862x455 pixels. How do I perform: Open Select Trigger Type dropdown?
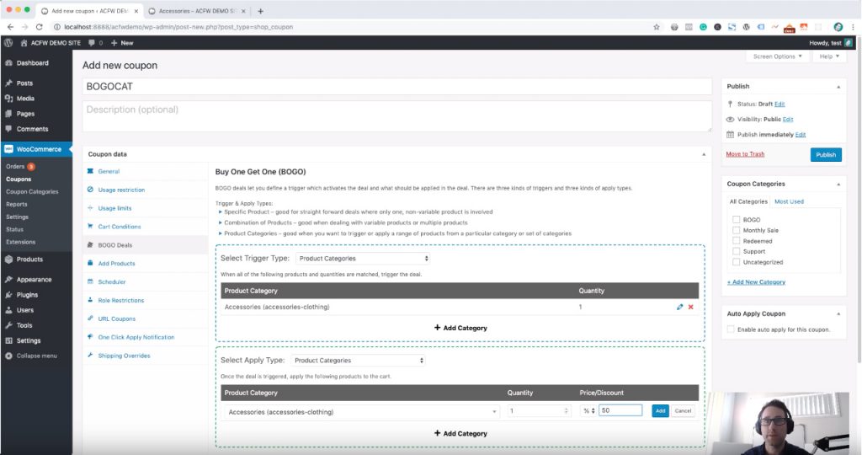pyautogui.click(x=363, y=258)
